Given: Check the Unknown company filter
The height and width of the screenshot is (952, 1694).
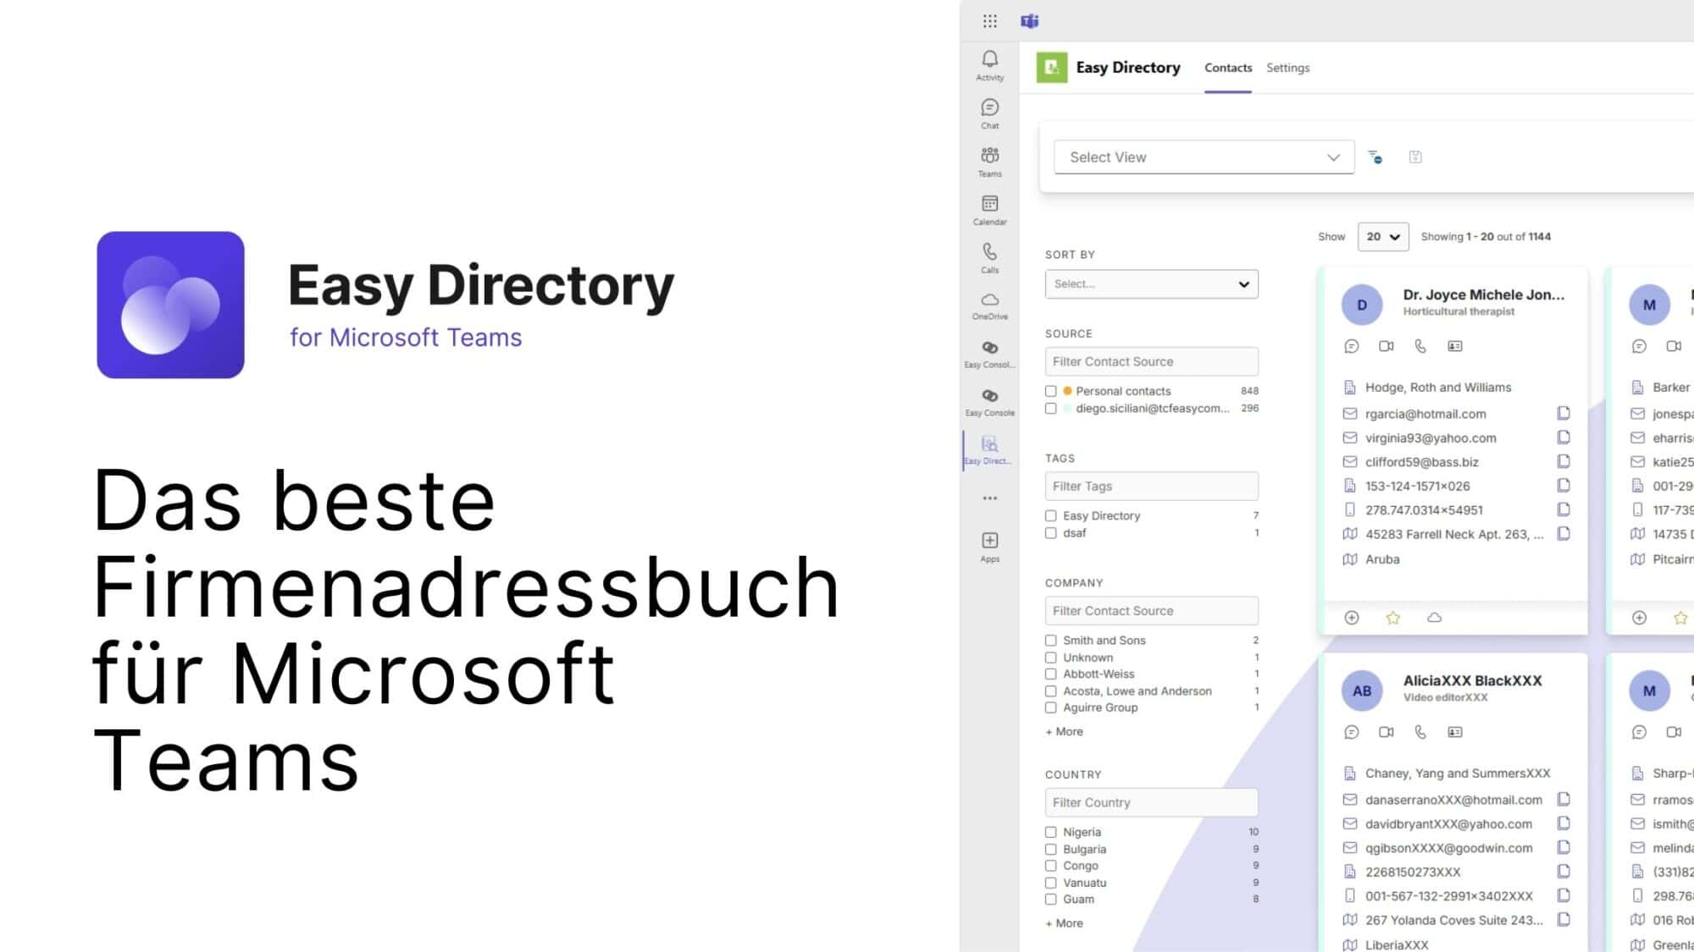Looking at the screenshot, I should tap(1050, 658).
